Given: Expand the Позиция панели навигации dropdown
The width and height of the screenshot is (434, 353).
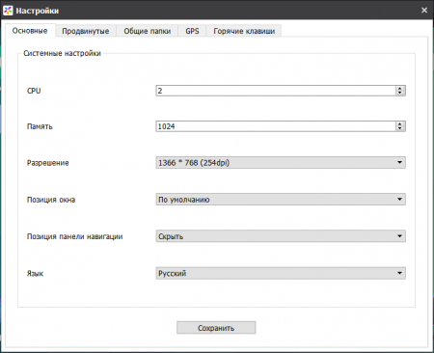Looking at the screenshot, I should click(x=281, y=236).
